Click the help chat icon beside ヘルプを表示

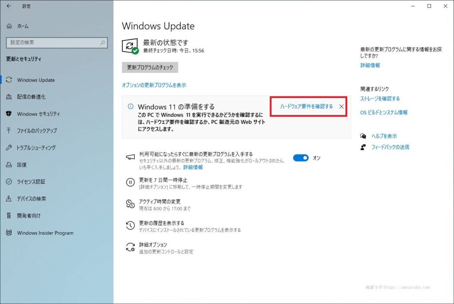[x=363, y=136]
